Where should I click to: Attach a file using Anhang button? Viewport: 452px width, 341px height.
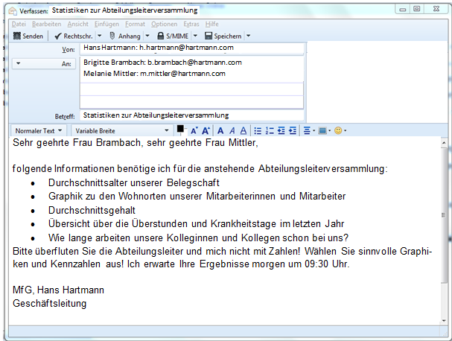tap(124, 36)
